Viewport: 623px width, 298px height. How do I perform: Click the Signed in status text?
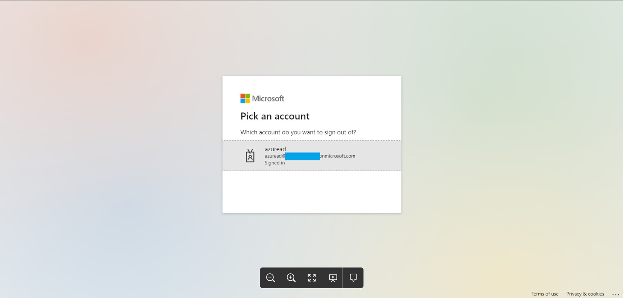point(274,162)
